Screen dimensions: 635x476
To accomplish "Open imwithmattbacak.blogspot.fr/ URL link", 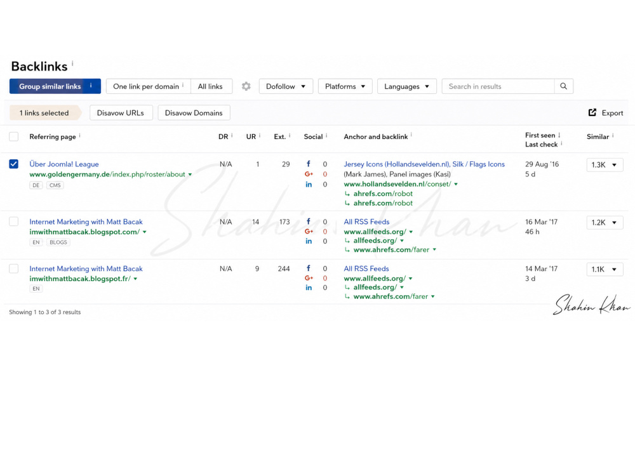I will [x=80, y=279].
